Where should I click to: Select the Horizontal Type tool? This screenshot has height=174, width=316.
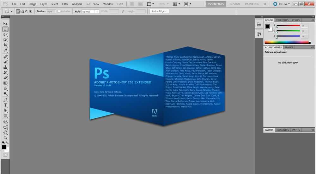pyautogui.click(x=5, y=105)
